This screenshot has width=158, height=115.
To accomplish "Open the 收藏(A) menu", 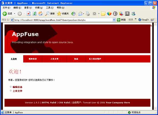I will [39, 8].
